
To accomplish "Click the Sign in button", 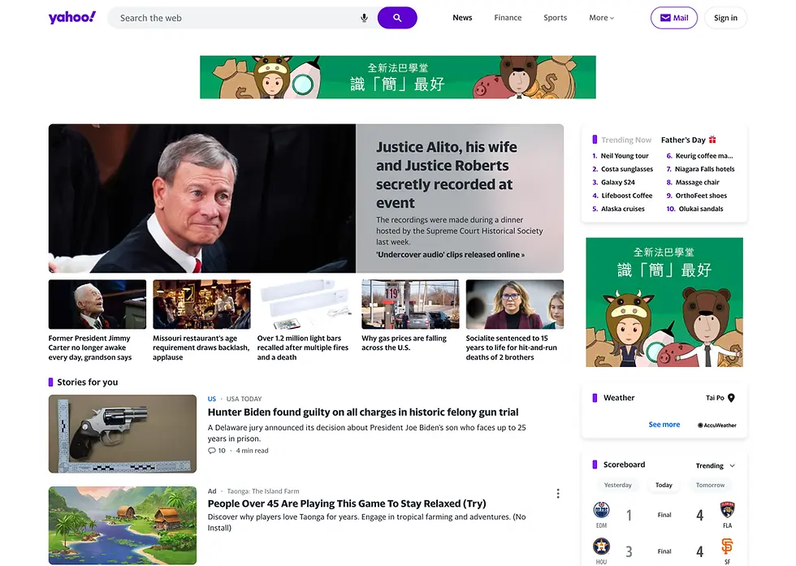I will (x=725, y=18).
